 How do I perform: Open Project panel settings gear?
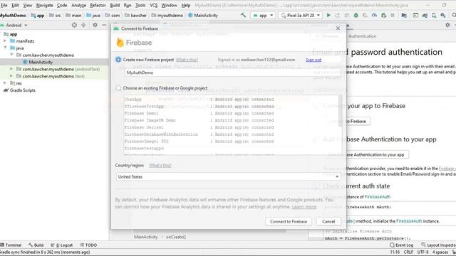click(x=95, y=26)
